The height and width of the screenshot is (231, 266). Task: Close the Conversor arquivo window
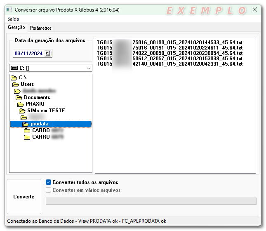pyautogui.click(x=255, y=9)
